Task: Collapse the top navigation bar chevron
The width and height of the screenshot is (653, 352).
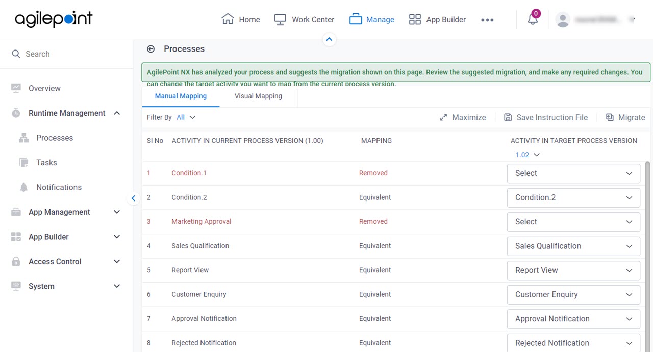Action: pos(329,39)
